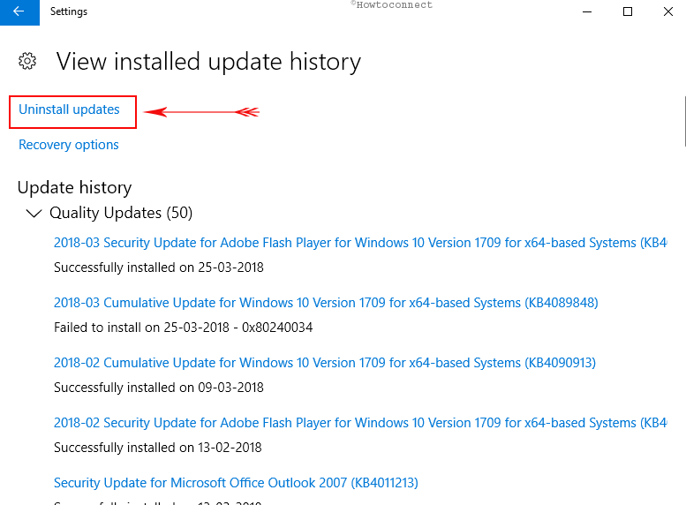Click the View installed update history heading

[208, 62]
